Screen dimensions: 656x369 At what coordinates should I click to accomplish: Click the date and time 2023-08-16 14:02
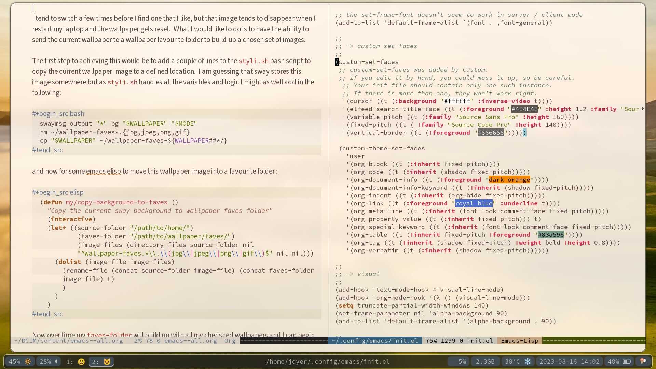point(569,361)
